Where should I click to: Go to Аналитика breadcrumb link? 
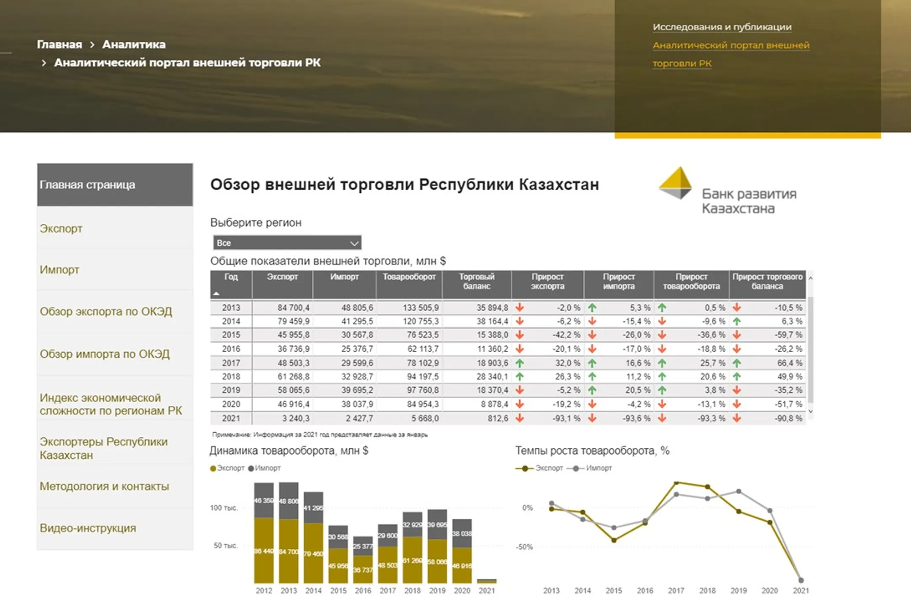134,44
